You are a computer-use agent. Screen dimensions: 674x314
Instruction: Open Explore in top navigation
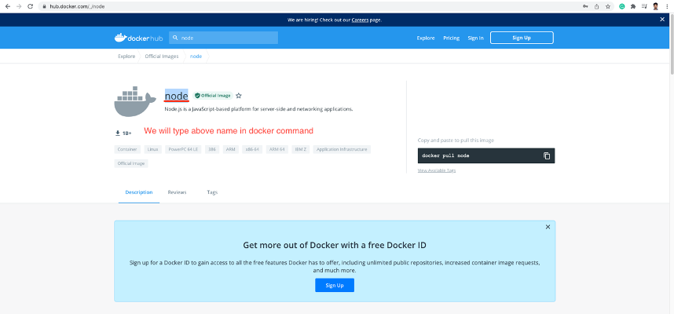(x=426, y=38)
